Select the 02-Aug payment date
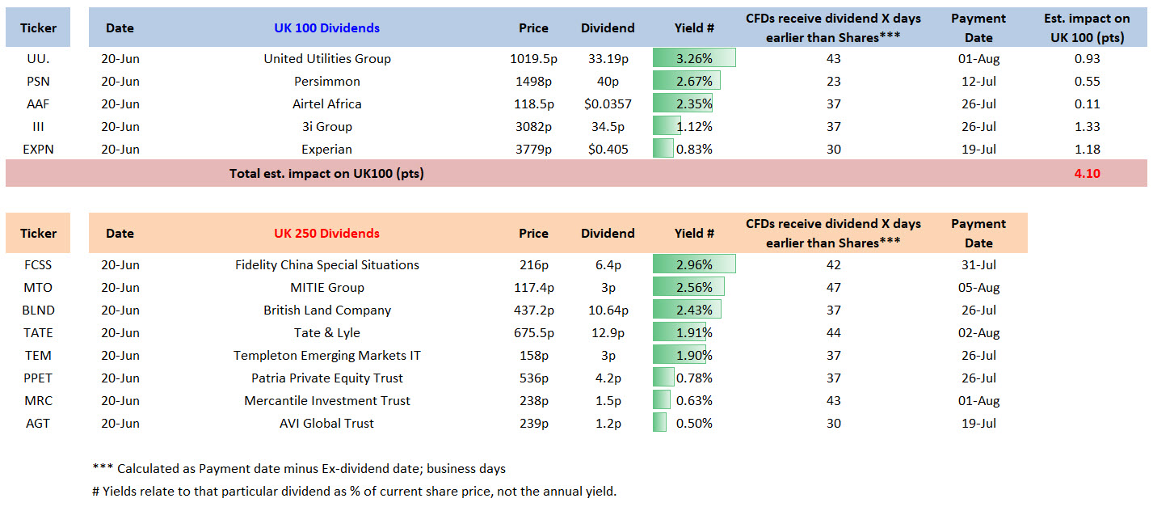Image resolution: width=1153 pixels, height=511 pixels. tap(978, 333)
